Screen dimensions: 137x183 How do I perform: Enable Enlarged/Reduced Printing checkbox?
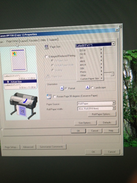47,57
